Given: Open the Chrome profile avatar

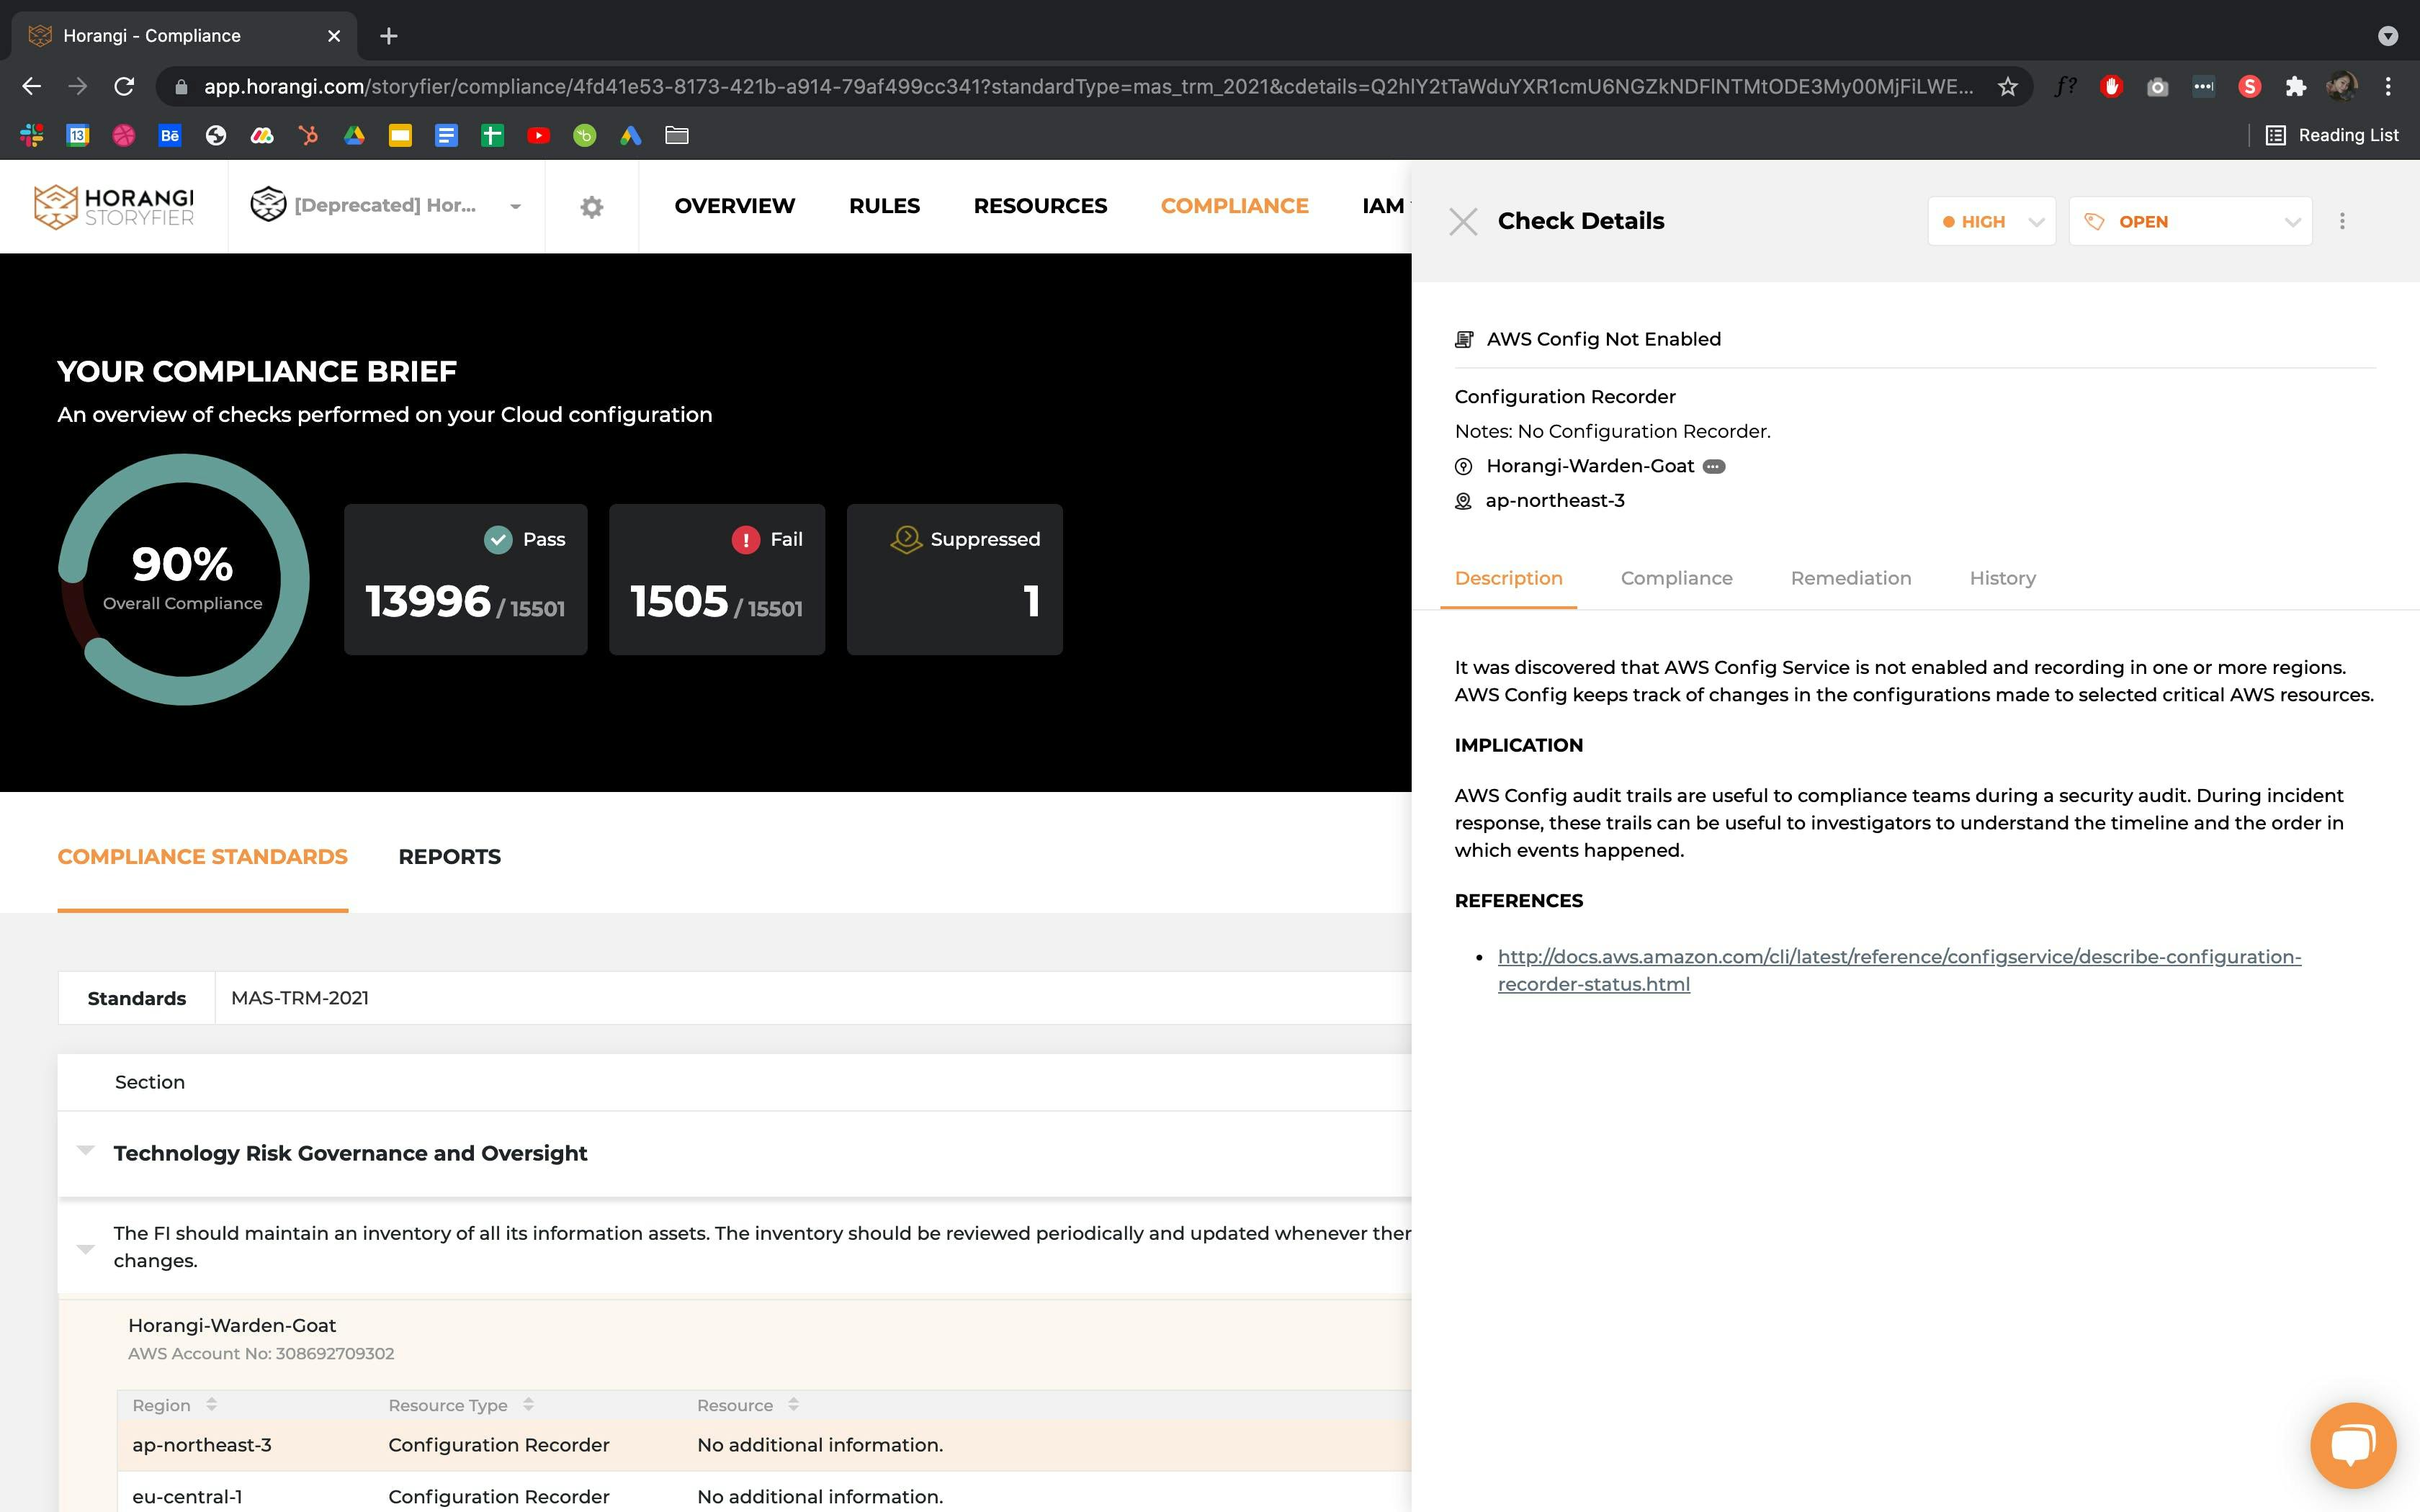Looking at the screenshot, I should [x=2342, y=87].
